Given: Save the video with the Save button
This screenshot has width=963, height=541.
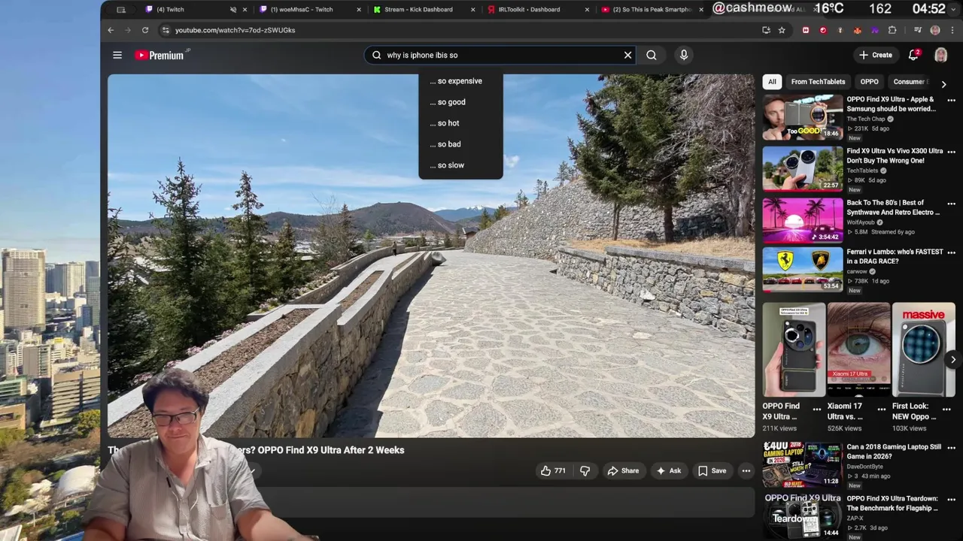Looking at the screenshot, I should 712,471.
